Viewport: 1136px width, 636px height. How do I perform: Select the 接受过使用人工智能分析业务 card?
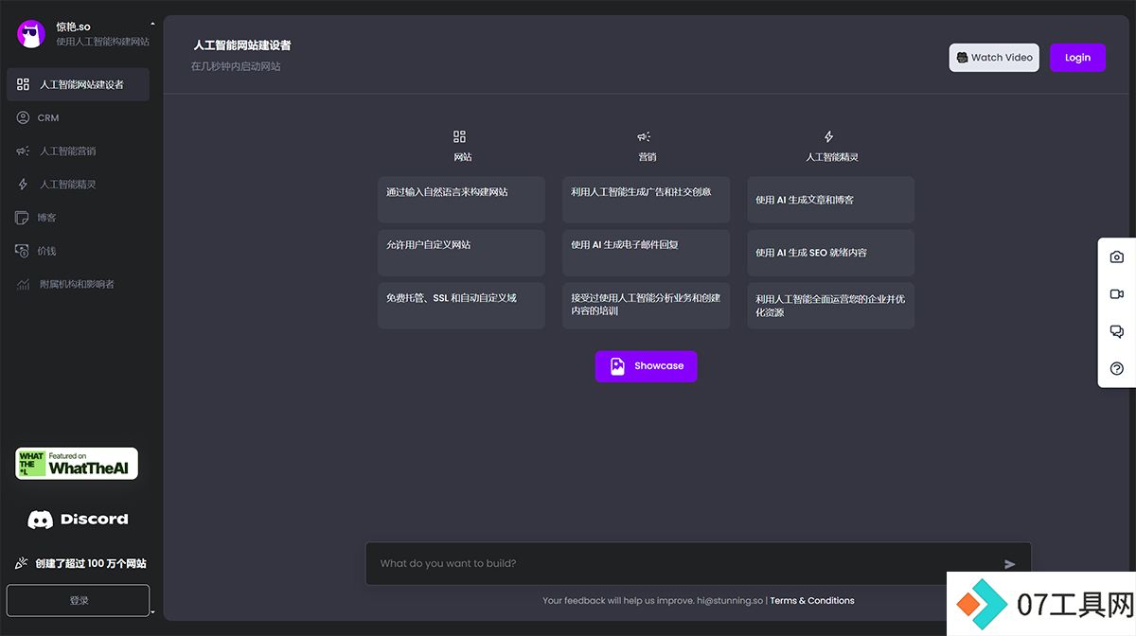pyautogui.click(x=646, y=306)
